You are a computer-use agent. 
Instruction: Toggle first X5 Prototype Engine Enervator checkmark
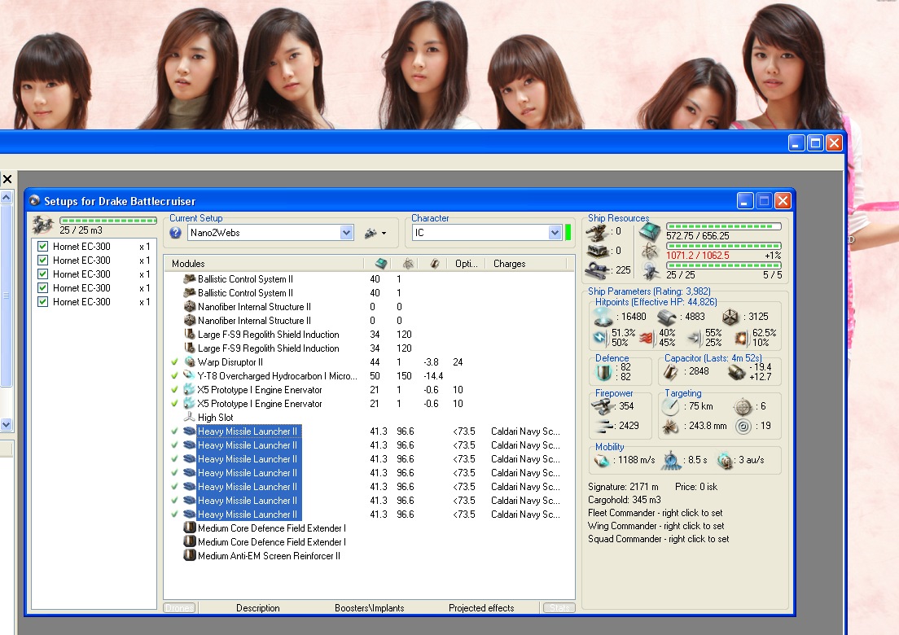click(174, 390)
